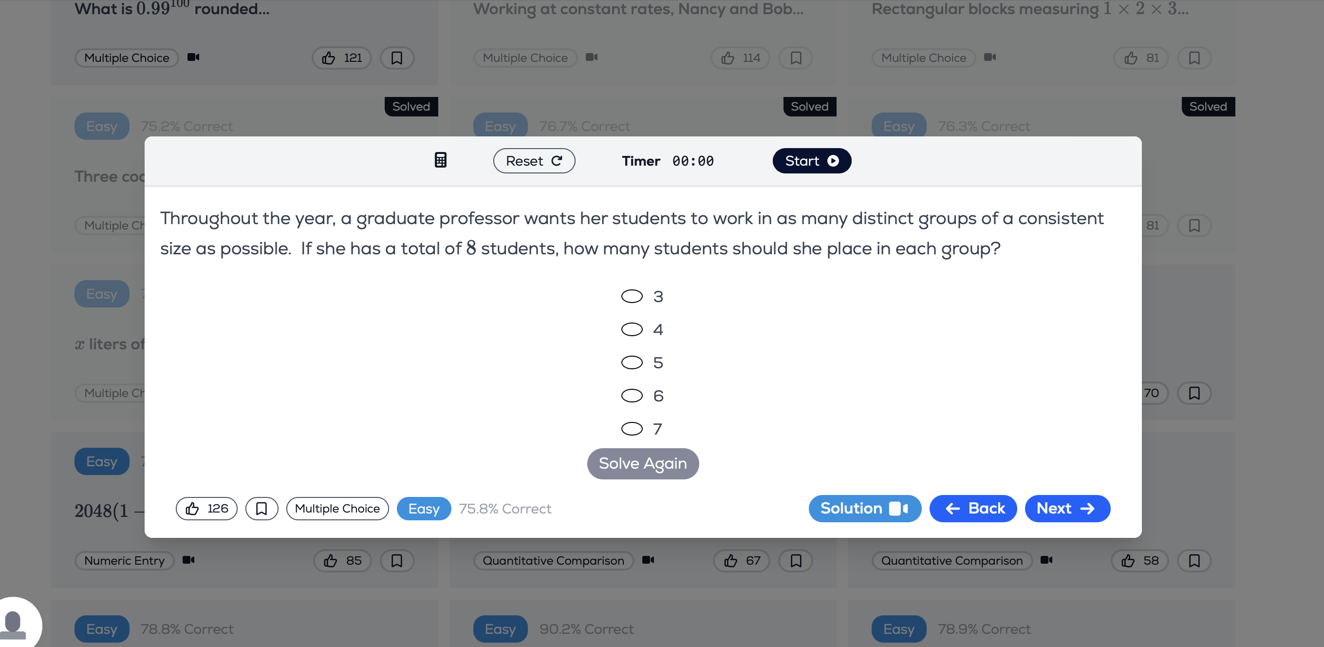The width and height of the screenshot is (1324, 647).
Task: Bookmark the Rectangular blocks question card
Action: click(1193, 57)
